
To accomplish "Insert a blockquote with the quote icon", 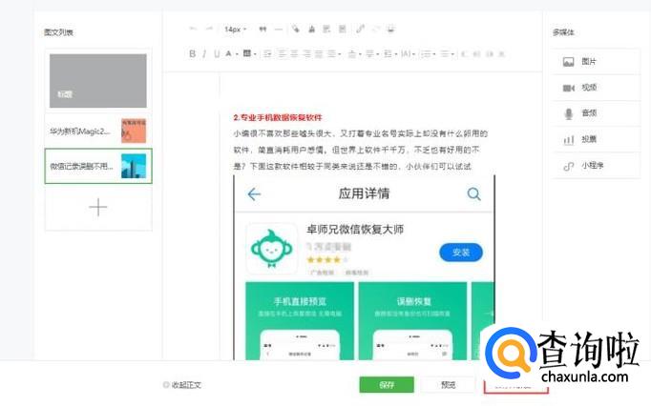I will (x=262, y=29).
